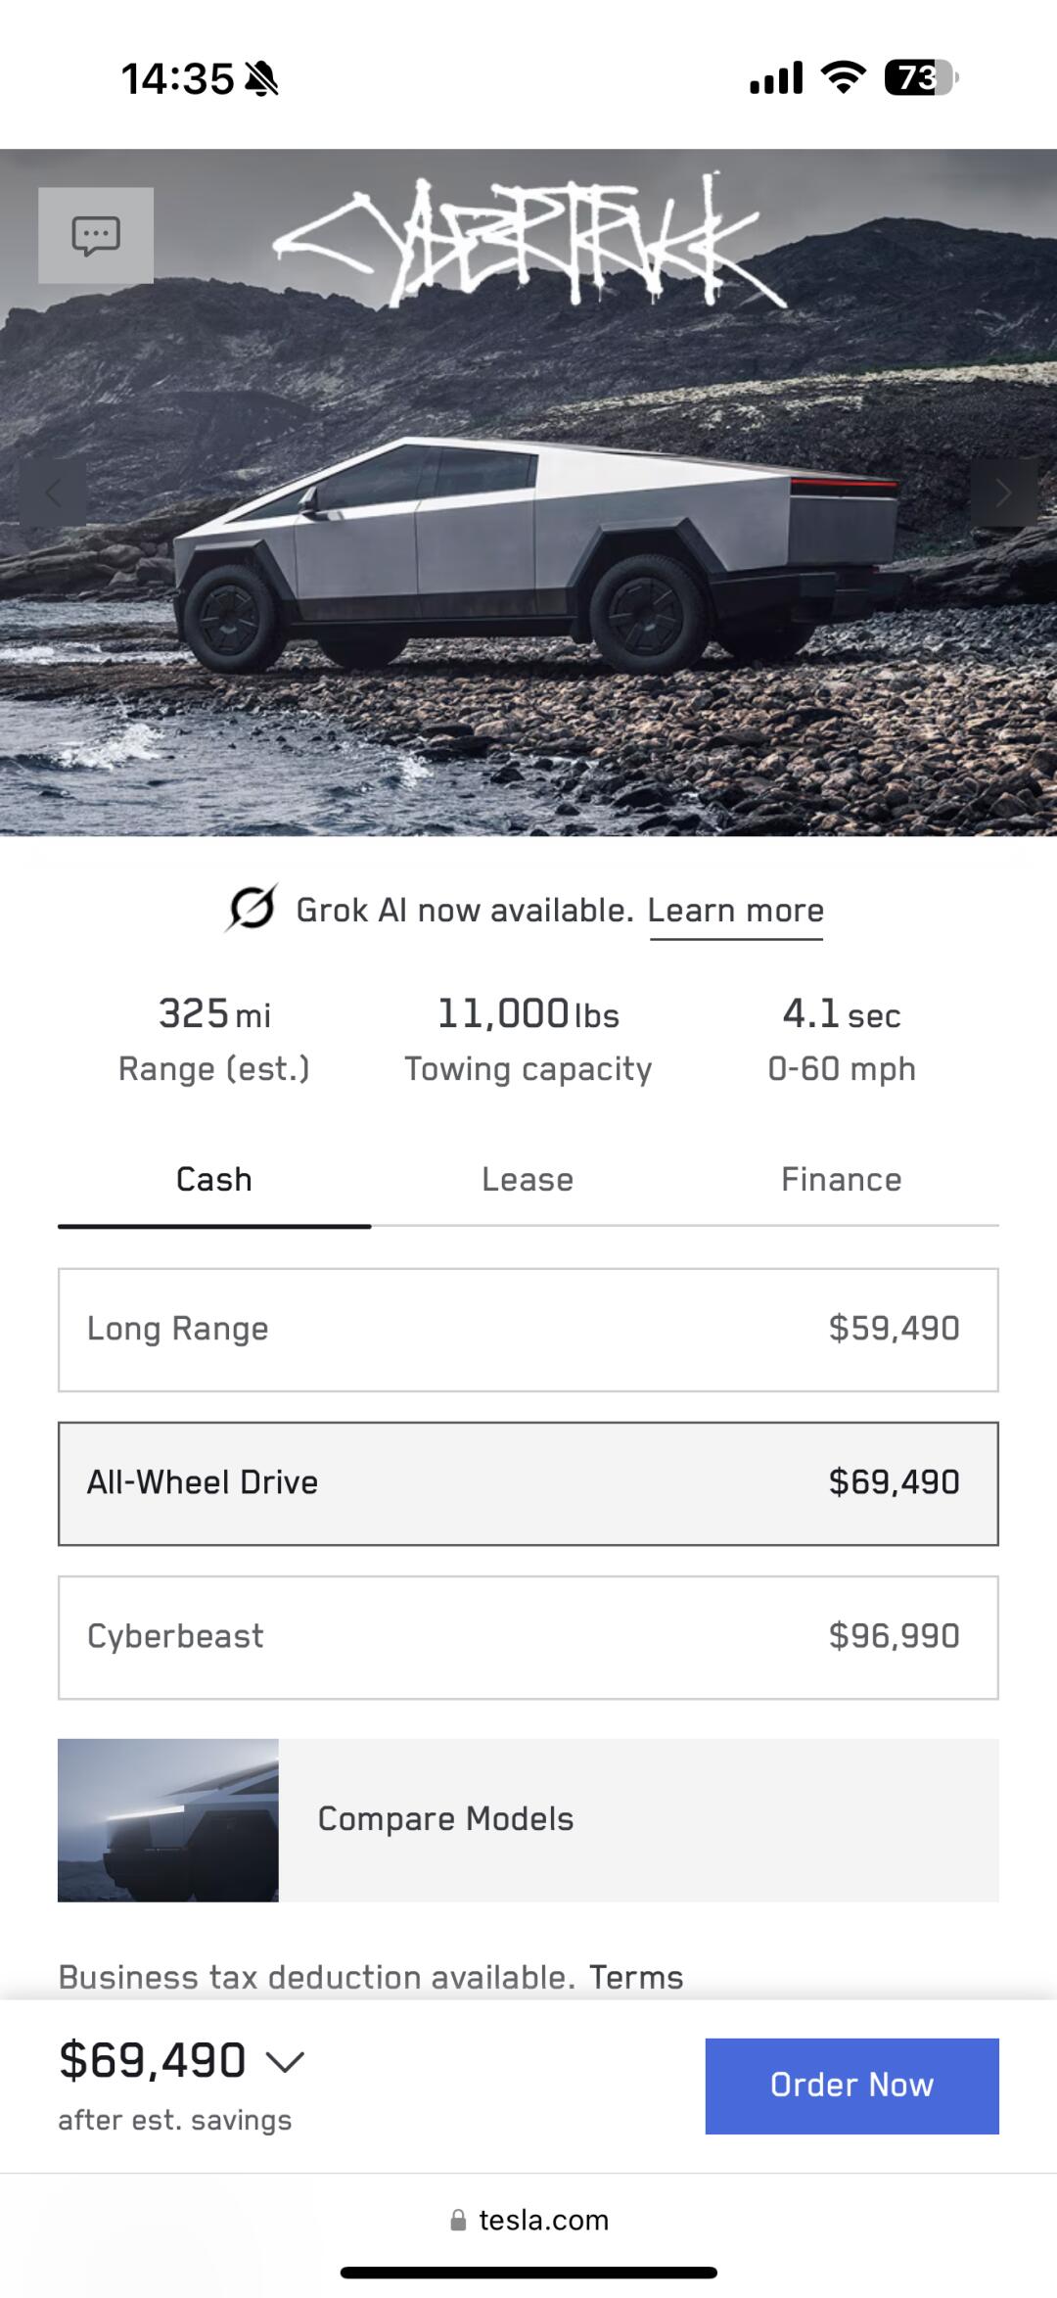Screen dimensions: 1057x2298
Task: Switch to the Cash tab
Action: (x=214, y=1180)
